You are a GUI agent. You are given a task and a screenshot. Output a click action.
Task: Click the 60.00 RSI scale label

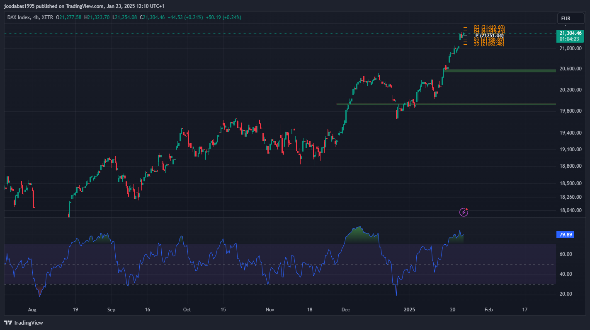coord(566,254)
